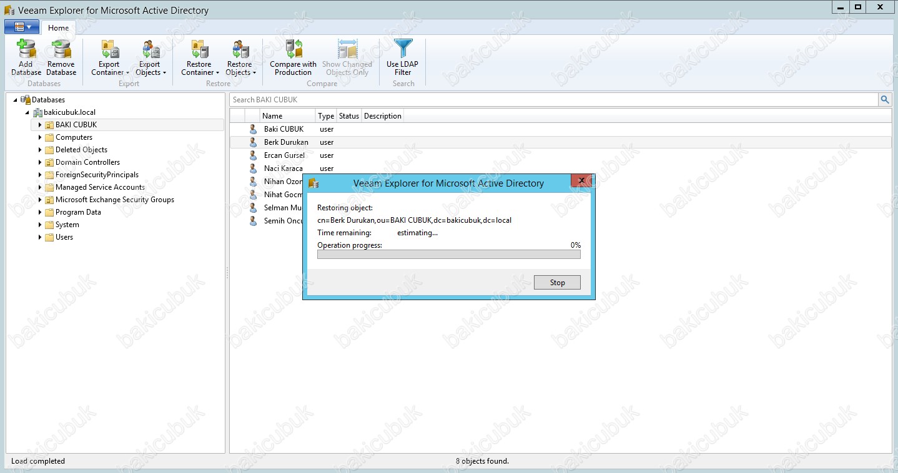Select the Baki CUBUK user row
This screenshot has width=898, height=473.
click(560, 129)
